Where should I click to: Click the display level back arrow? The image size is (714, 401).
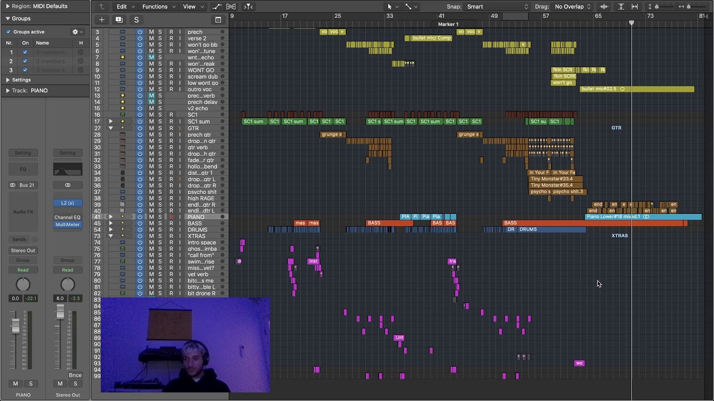(x=102, y=7)
